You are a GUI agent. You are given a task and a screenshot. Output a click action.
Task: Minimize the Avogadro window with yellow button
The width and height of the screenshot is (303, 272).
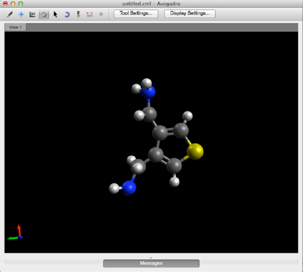click(x=13, y=4)
